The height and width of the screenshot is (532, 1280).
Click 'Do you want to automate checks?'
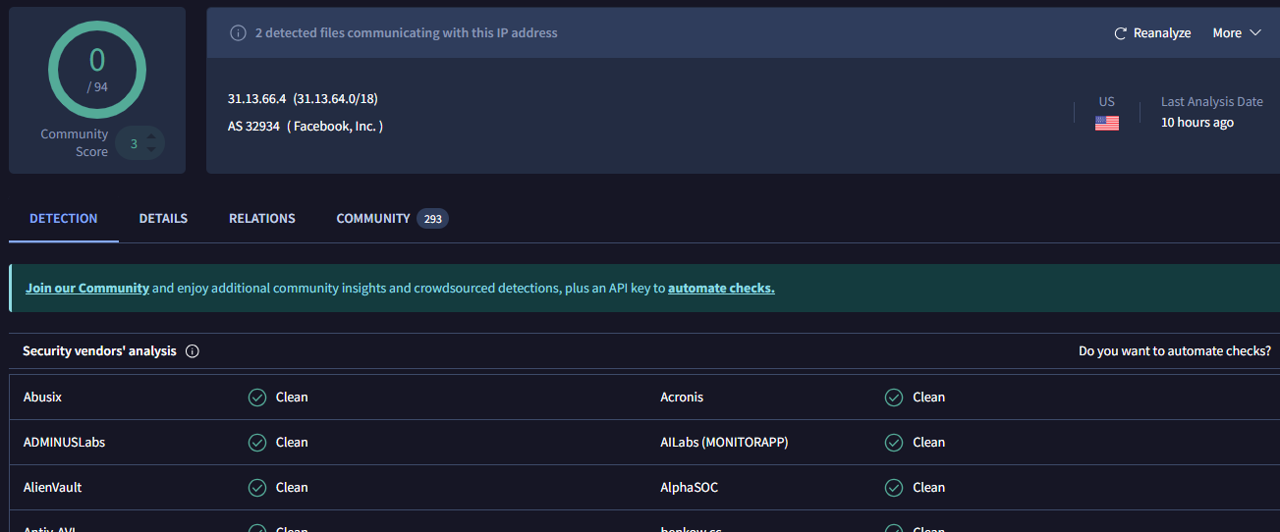[1174, 351]
